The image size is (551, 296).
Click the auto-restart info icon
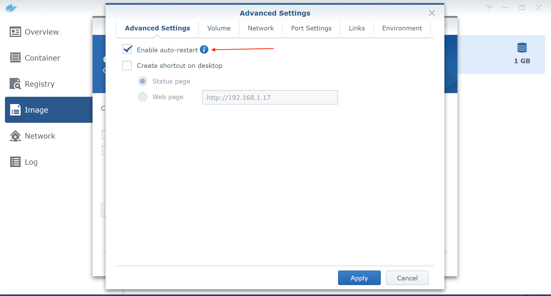pos(204,49)
